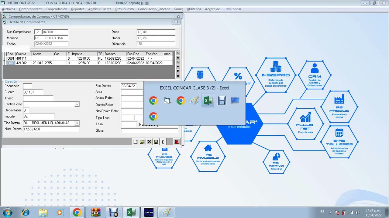This screenshot has width=389, height=218.
Task: Click the Importe column header in the grid
Action: coord(84,54)
